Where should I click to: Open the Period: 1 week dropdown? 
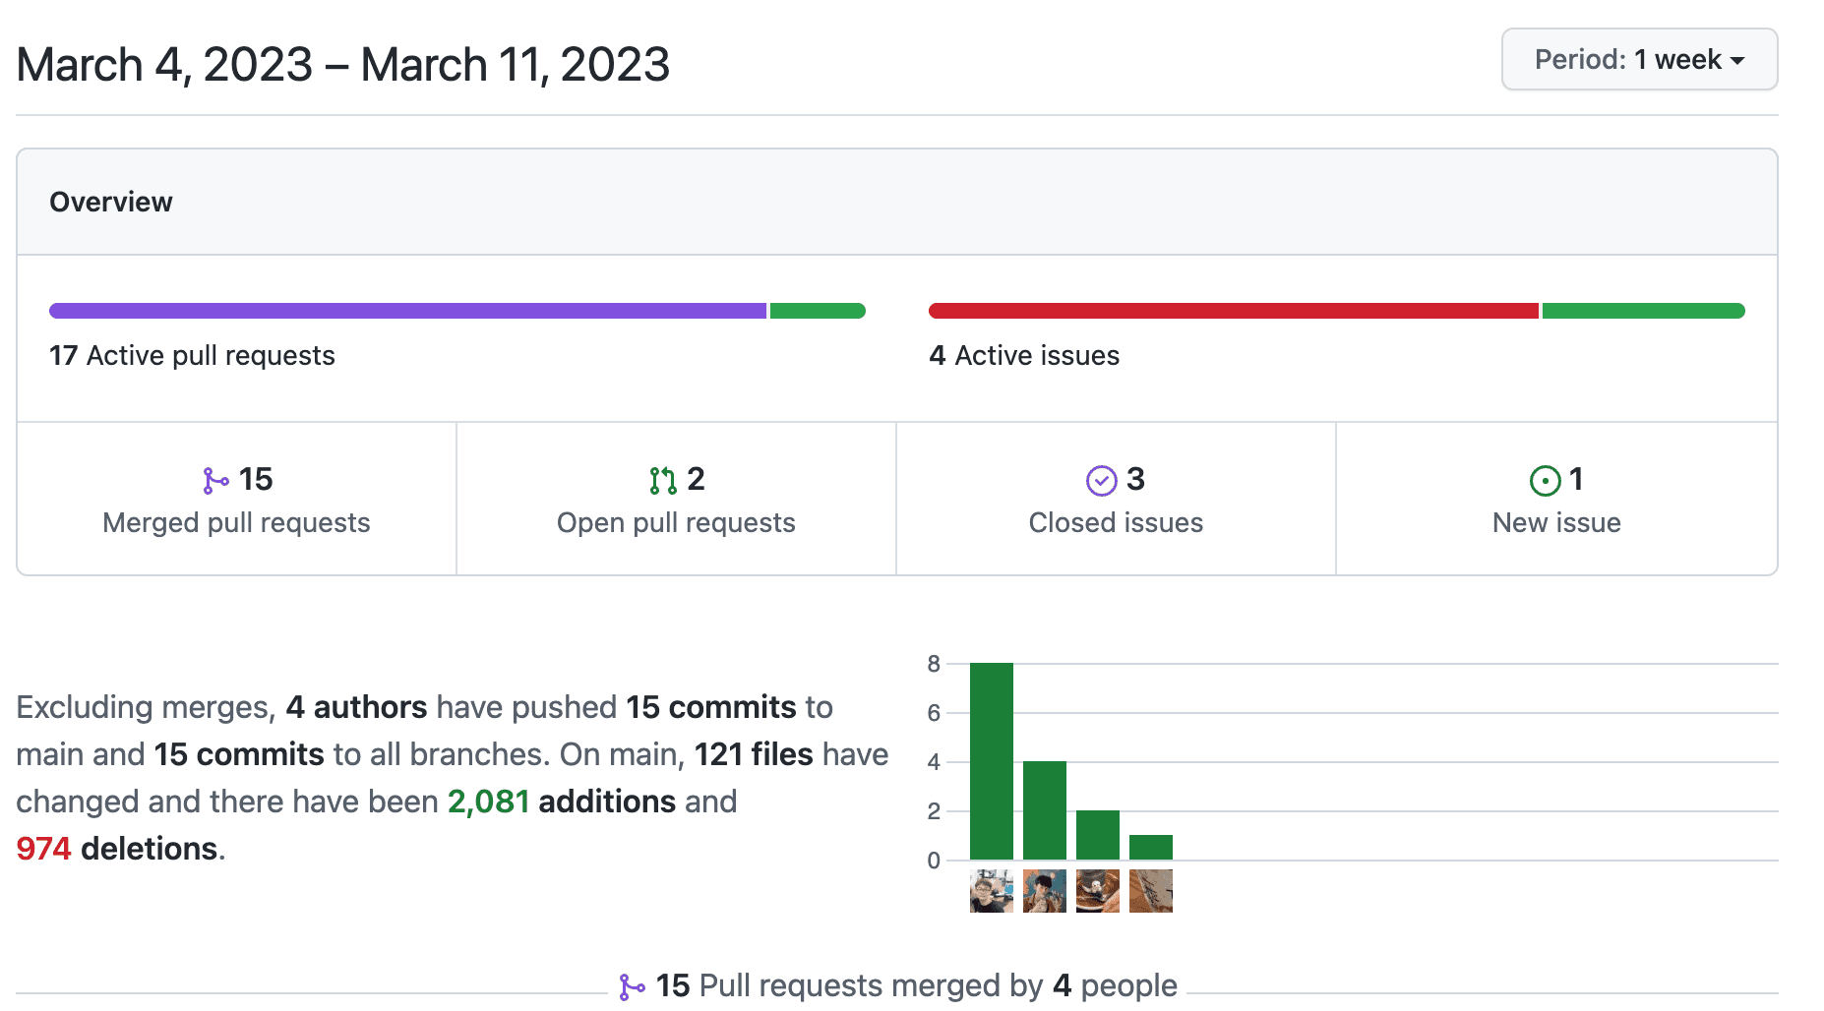point(1638,60)
